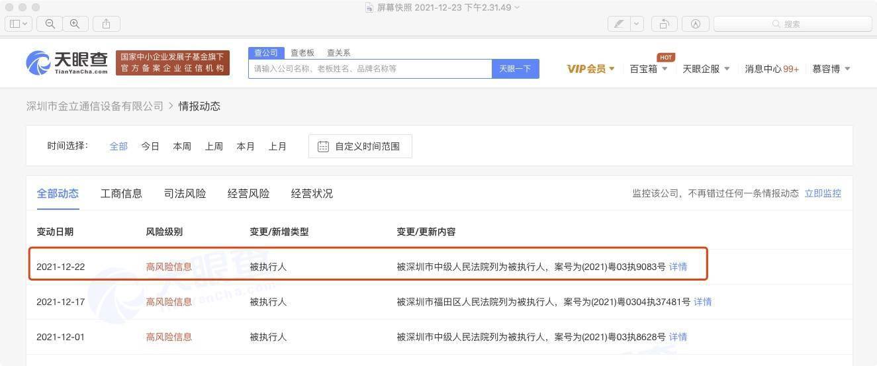
Task: Expand the 百宝箱 dropdown
Action: click(648, 69)
